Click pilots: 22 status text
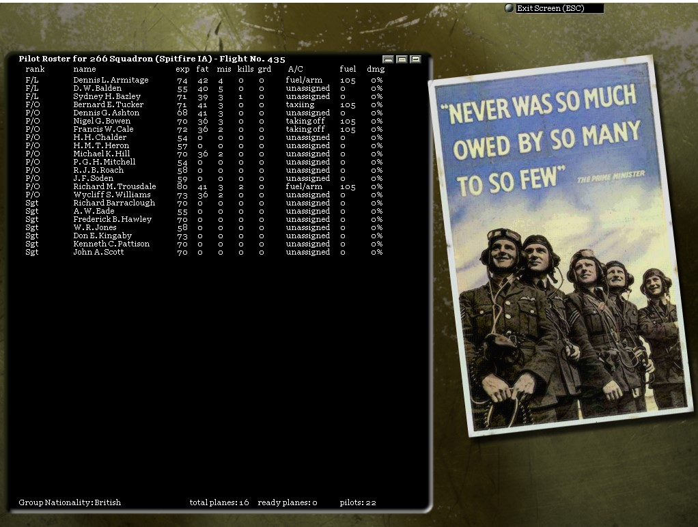Image resolution: width=698 pixels, height=527 pixels. tap(358, 502)
